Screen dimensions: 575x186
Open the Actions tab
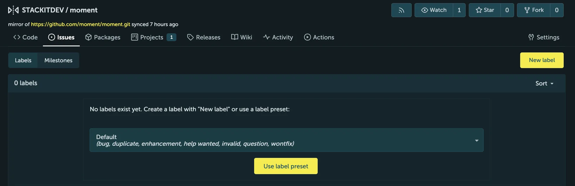point(319,37)
